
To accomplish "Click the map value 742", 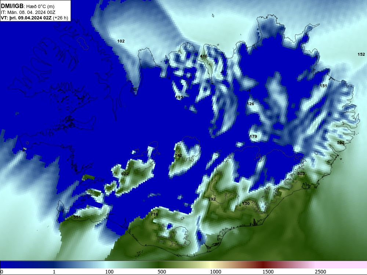I will tap(178, 155).
